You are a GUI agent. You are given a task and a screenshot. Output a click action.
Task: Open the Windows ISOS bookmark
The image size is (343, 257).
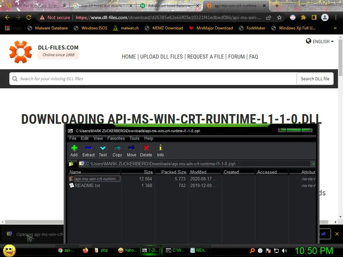pos(90,28)
